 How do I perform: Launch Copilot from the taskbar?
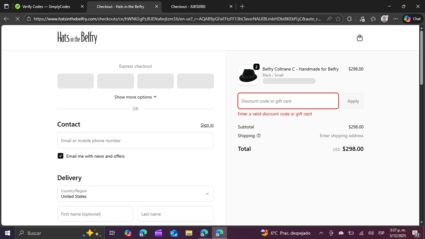[x=128, y=233]
